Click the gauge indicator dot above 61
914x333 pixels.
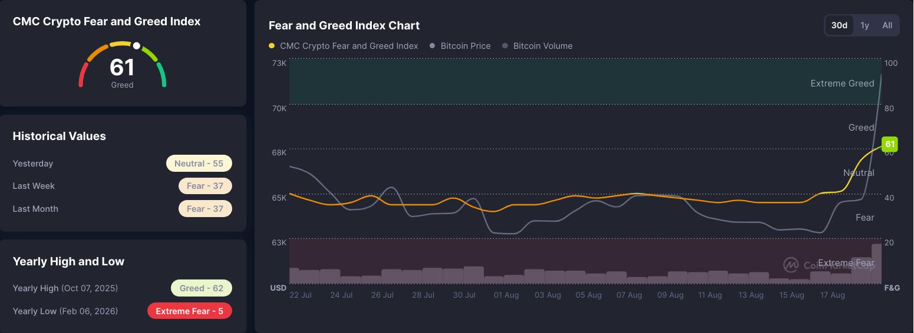click(136, 45)
